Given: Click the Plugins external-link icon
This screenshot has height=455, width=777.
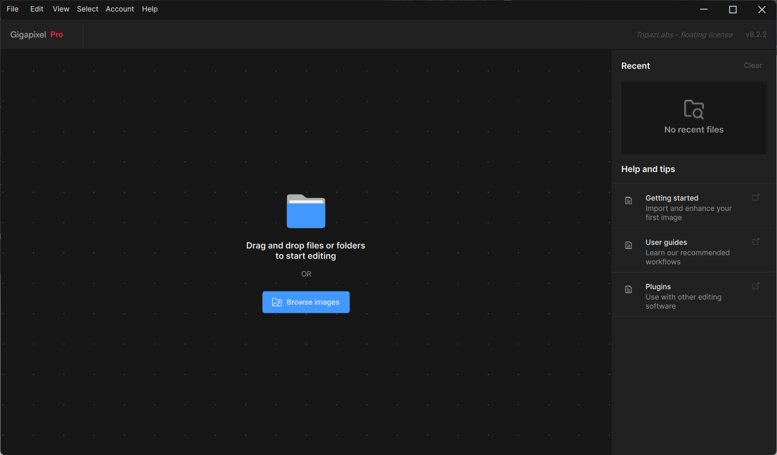Looking at the screenshot, I should tap(756, 286).
